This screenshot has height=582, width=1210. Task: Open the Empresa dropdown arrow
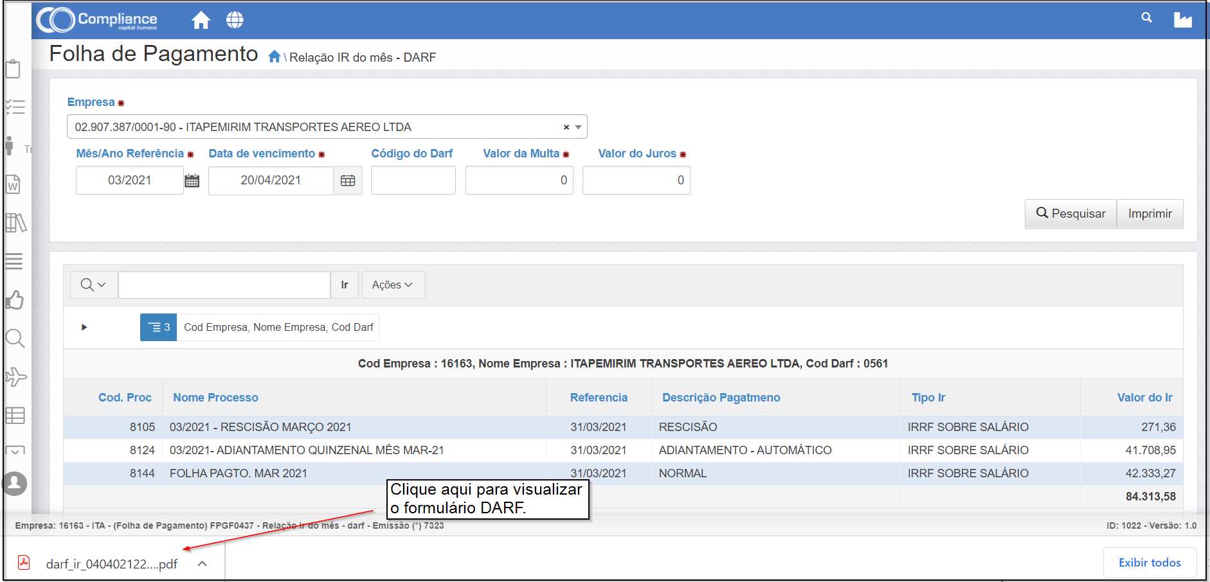(x=579, y=127)
